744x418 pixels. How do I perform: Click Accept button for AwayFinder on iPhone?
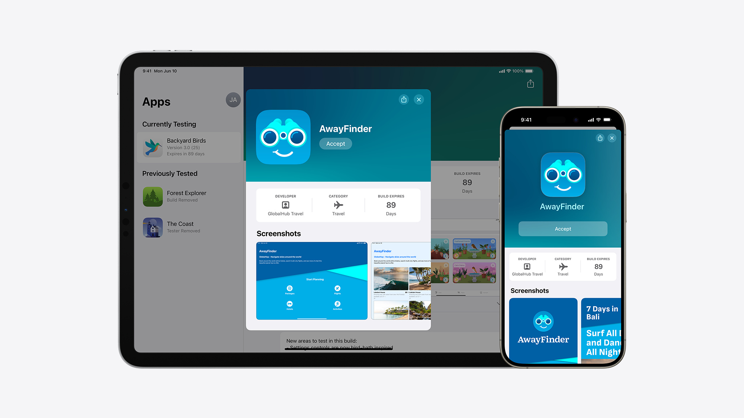(x=562, y=228)
